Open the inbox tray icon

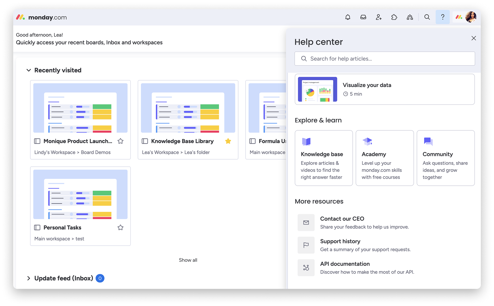pyautogui.click(x=363, y=17)
